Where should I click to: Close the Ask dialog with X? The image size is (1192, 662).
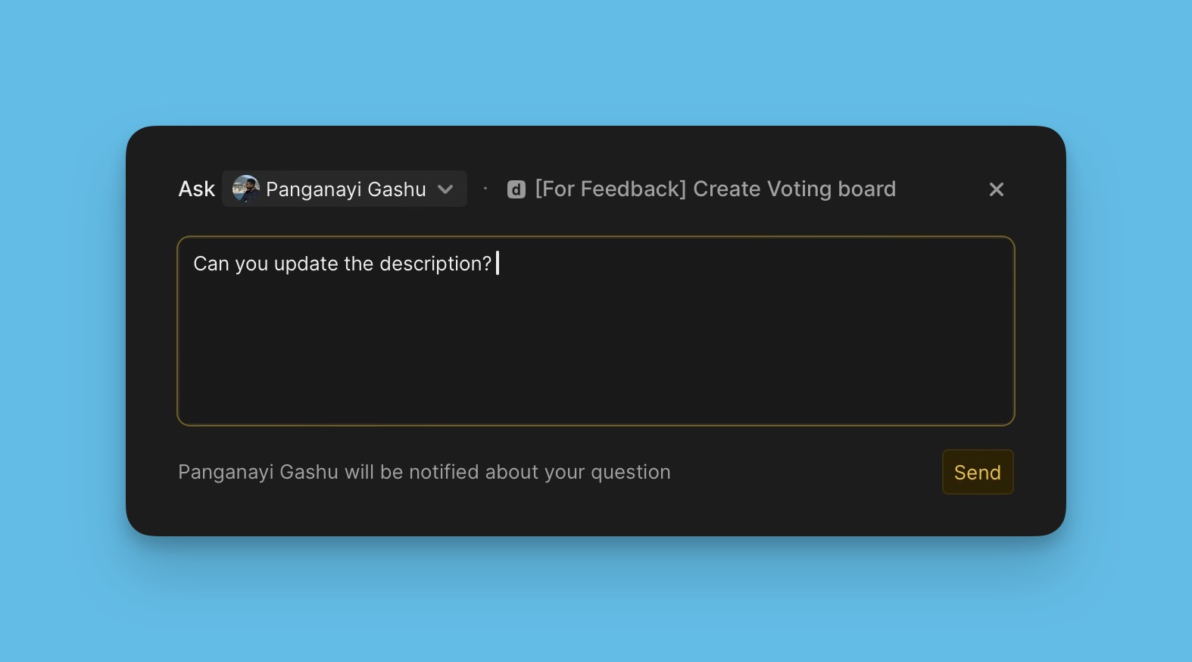click(996, 189)
